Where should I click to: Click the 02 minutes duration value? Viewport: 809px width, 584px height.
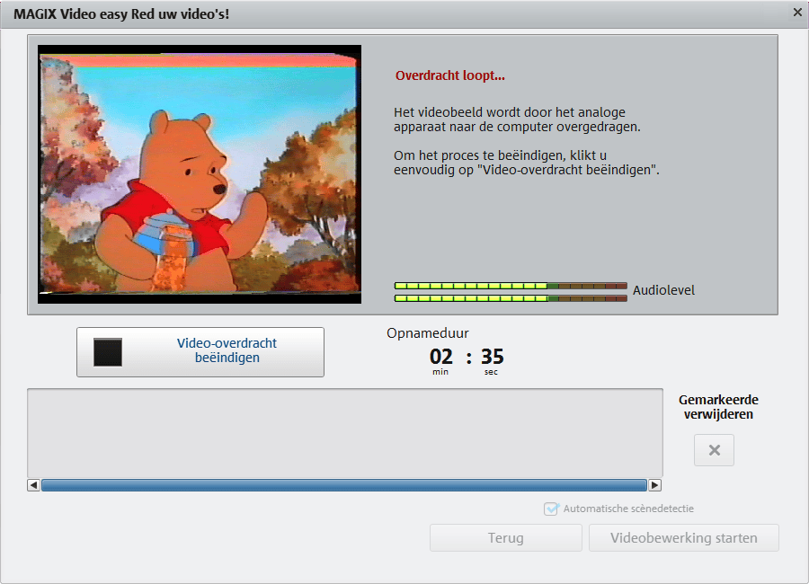tap(440, 357)
